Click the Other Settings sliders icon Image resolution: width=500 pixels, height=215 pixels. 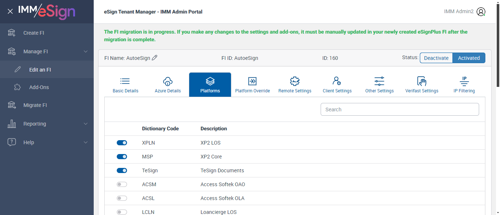click(379, 81)
